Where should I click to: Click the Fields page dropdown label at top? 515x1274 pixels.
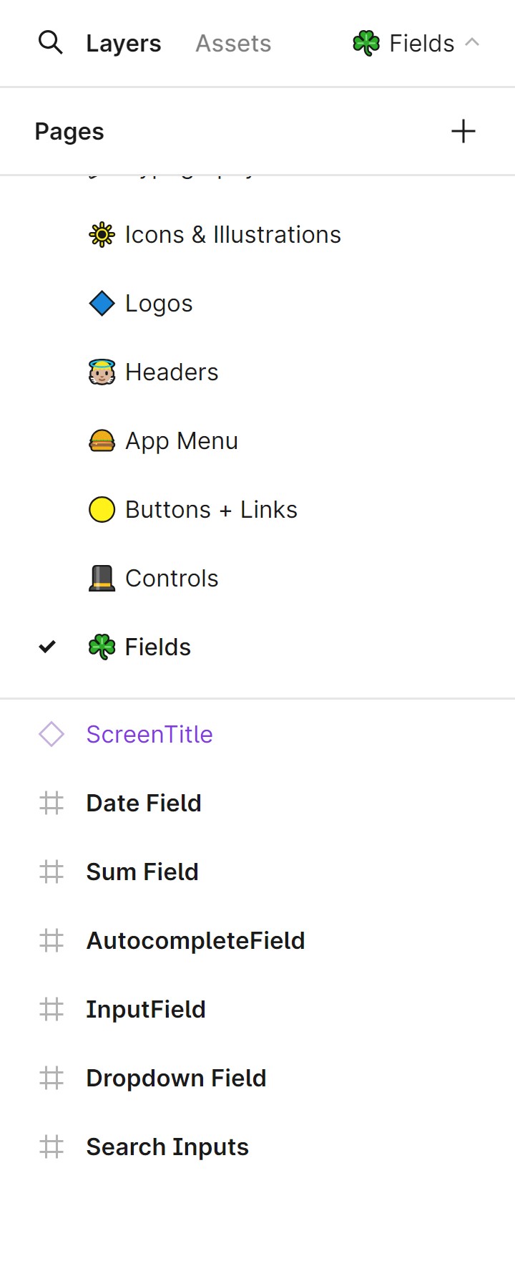tap(421, 44)
